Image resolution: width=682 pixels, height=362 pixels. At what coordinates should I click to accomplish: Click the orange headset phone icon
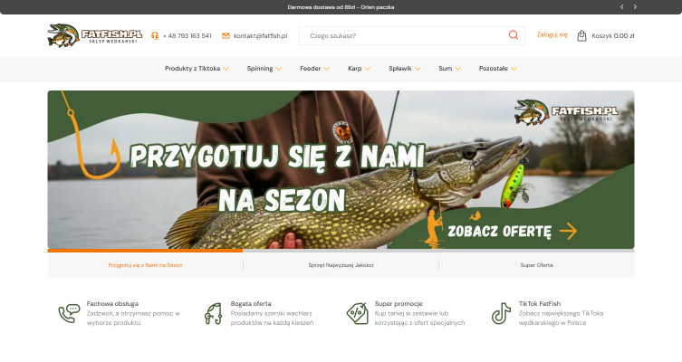click(155, 36)
